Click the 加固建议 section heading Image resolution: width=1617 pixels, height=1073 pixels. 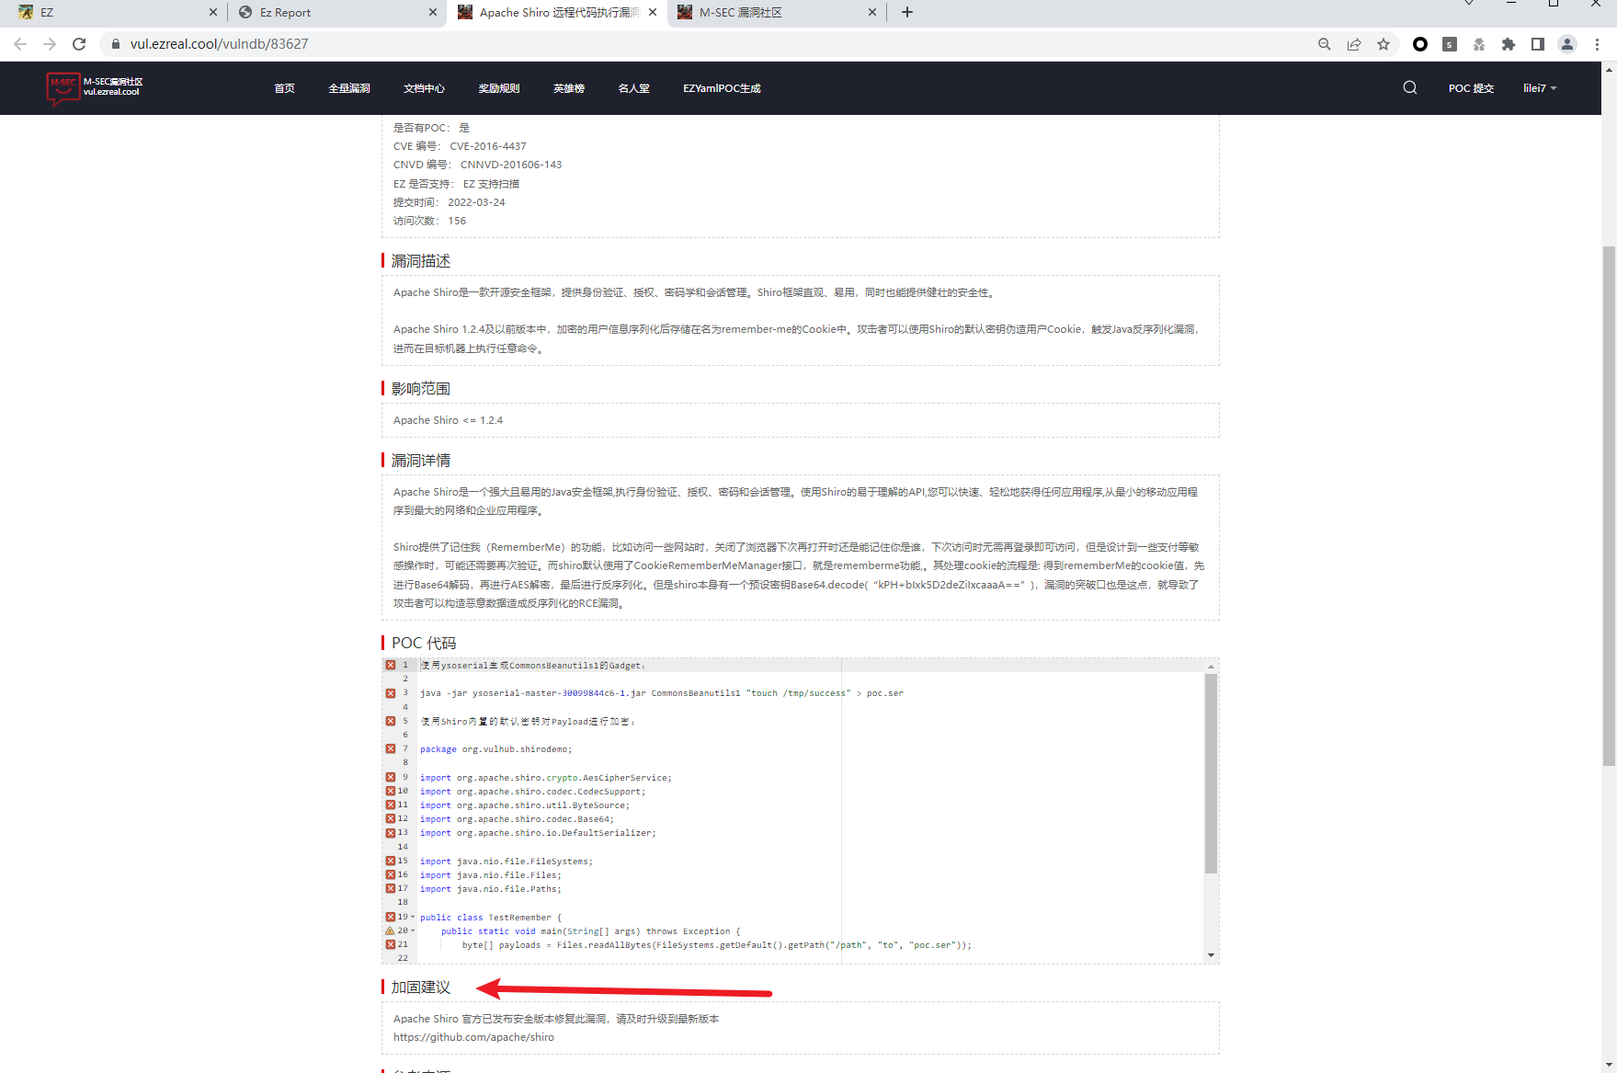tap(421, 987)
